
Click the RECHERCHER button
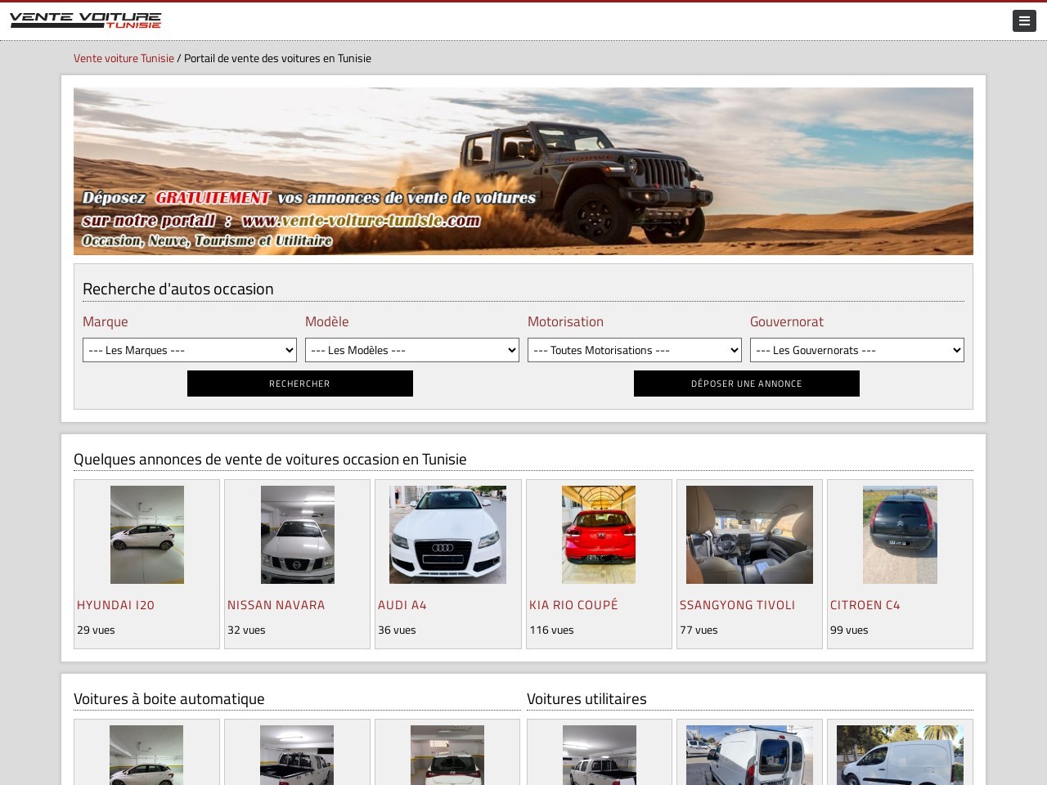(x=300, y=384)
